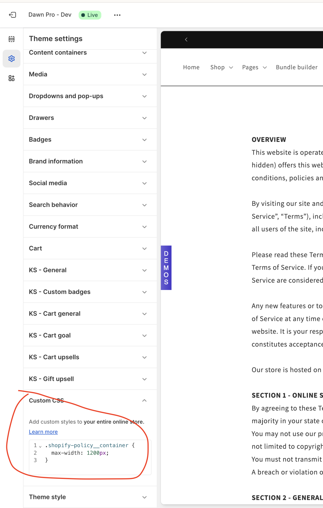Click the Bundle builder navigation link
The height and width of the screenshot is (508, 323).
(297, 67)
